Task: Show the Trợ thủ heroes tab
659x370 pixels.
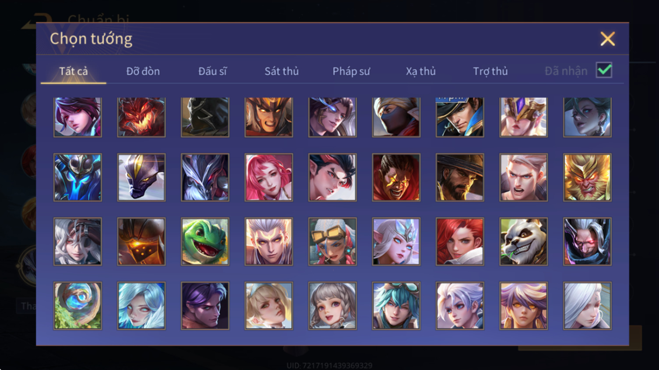Action: (490, 71)
